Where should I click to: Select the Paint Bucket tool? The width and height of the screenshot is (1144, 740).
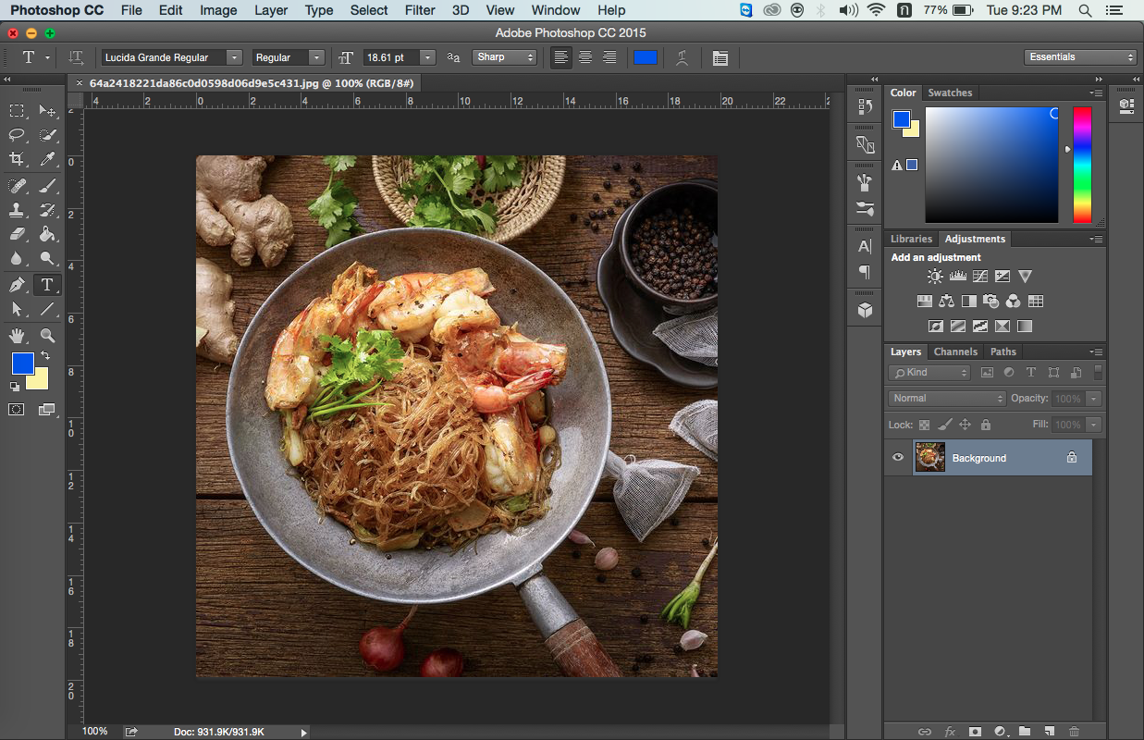(47, 234)
